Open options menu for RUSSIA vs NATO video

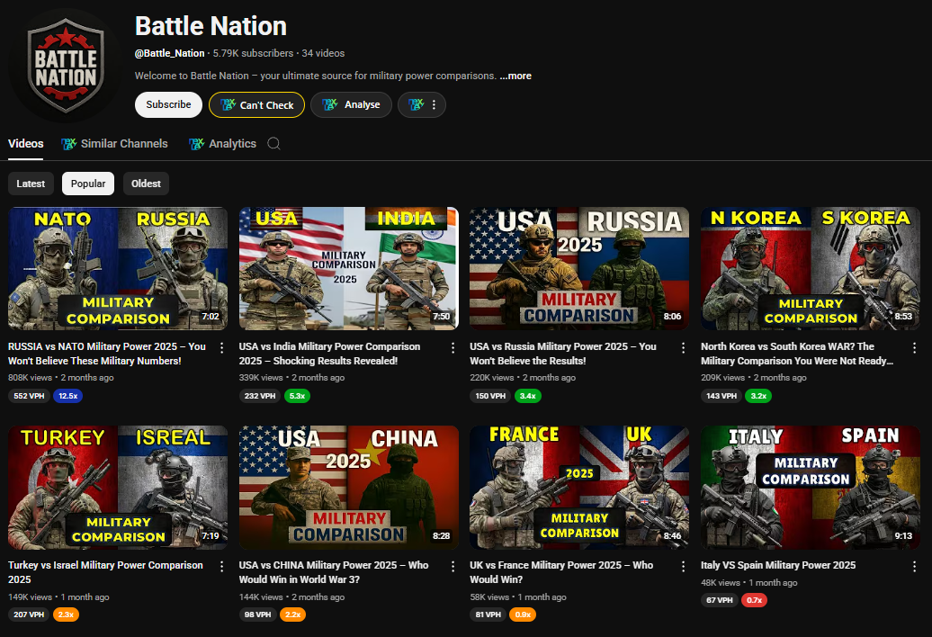pos(222,347)
